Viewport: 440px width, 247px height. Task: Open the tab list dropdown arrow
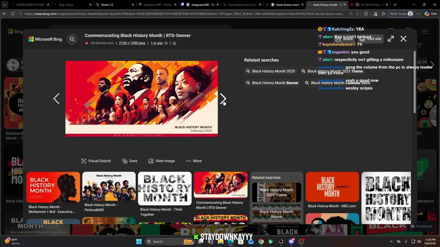click(4, 5)
